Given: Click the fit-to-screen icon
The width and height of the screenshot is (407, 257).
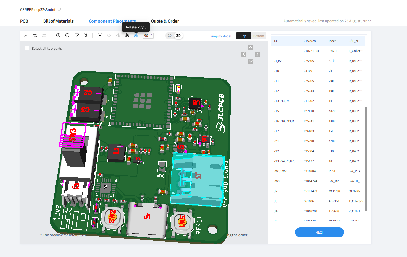Looking at the screenshot, I should (86, 36).
